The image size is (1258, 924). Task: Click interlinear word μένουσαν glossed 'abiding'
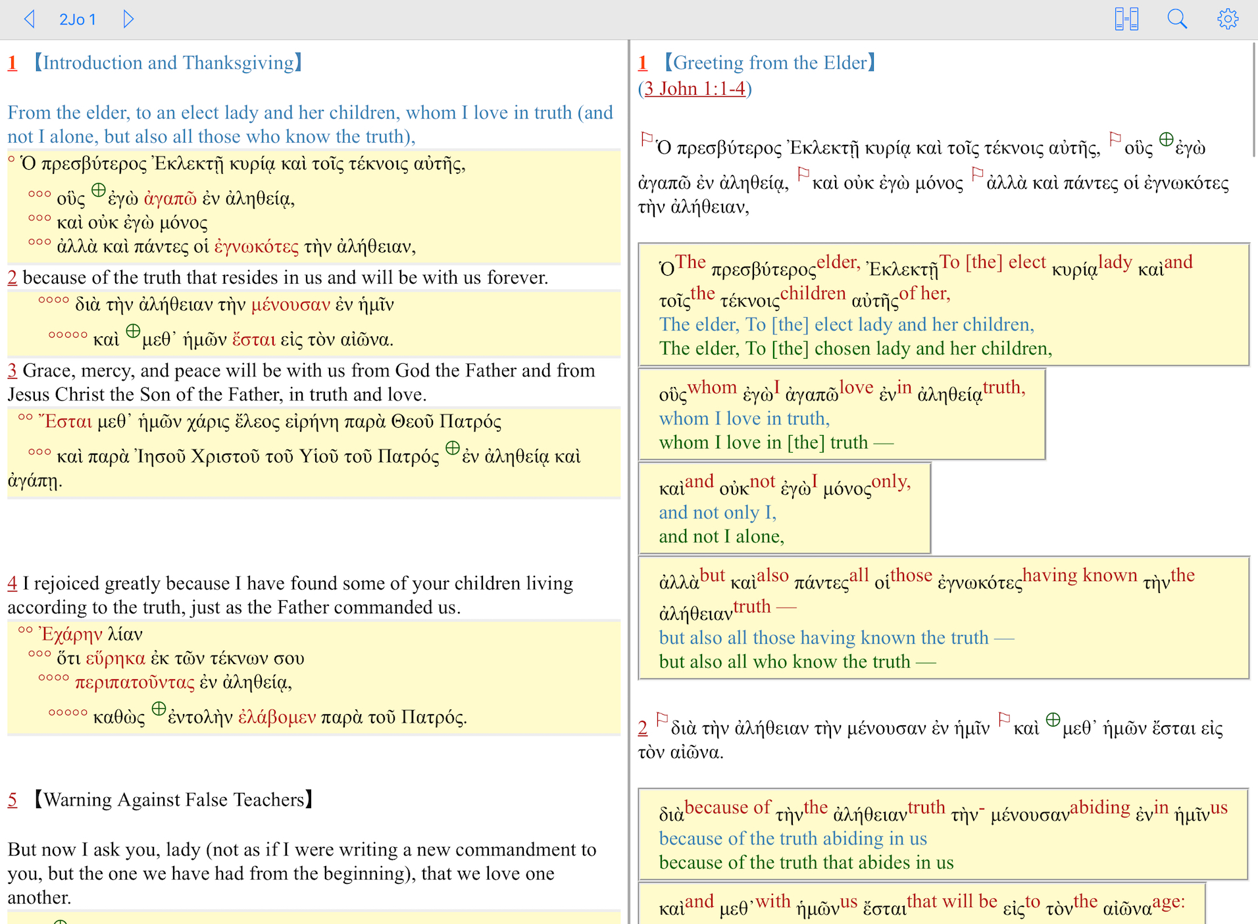1030,815
